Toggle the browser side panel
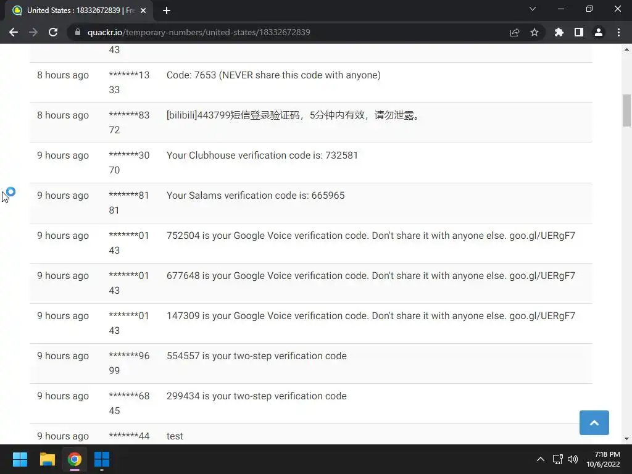632x474 pixels. (579, 32)
